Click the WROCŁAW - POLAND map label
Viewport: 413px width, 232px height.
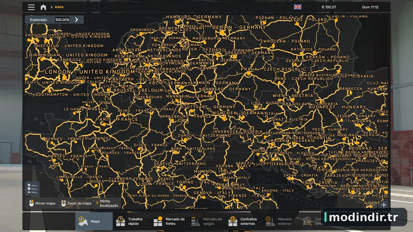(287, 41)
